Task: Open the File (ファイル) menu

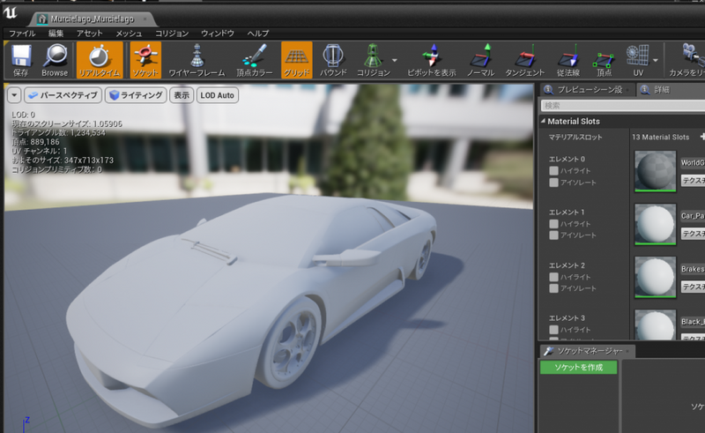Action: coord(22,34)
